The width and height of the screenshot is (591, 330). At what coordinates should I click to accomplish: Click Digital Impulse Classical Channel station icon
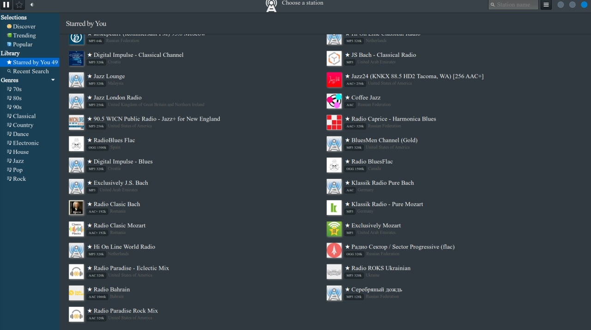click(x=77, y=59)
